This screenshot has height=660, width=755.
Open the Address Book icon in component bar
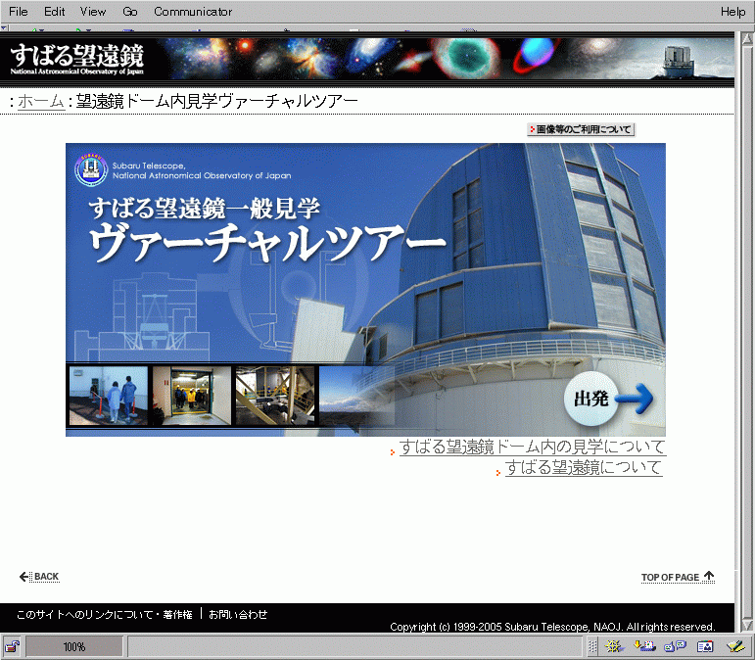pyautogui.click(x=704, y=646)
